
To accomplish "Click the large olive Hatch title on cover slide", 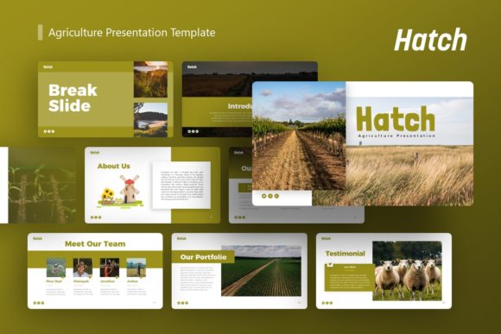I will (396, 119).
